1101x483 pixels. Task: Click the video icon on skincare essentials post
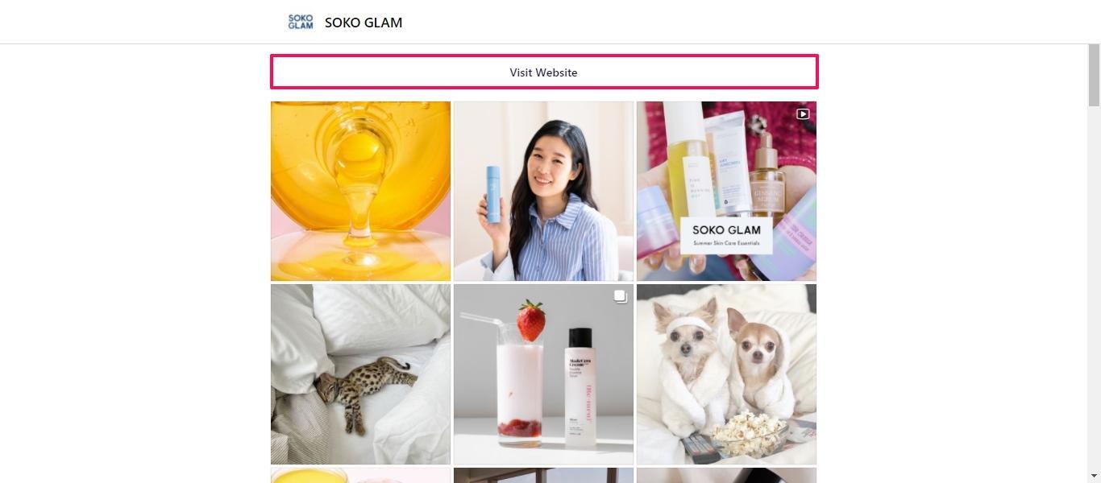coord(803,114)
